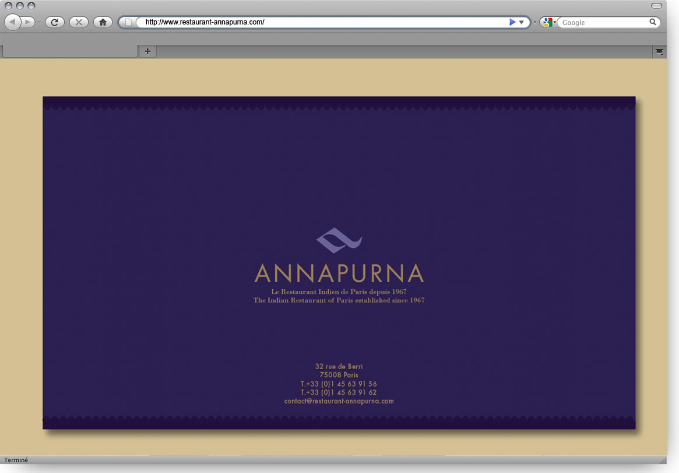Open the back/forward history dropdown arrow
Image resolution: width=679 pixels, height=473 pixels.
click(x=38, y=22)
